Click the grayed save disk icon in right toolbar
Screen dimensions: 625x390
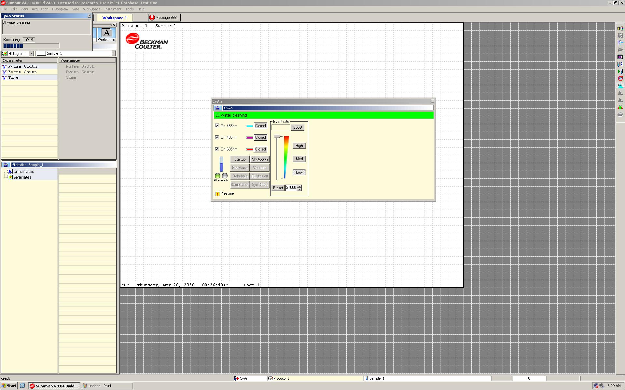pyautogui.click(x=620, y=35)
